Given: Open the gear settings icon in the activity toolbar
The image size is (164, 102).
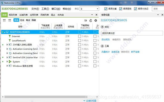Looking at the screenshot, I should [96, 21].
